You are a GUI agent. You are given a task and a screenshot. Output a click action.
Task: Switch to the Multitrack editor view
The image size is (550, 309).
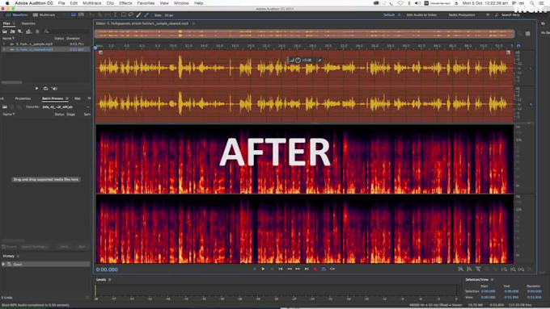(x=44, y=15)
